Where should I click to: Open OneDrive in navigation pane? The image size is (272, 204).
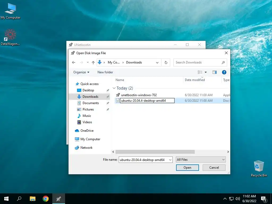87,131
